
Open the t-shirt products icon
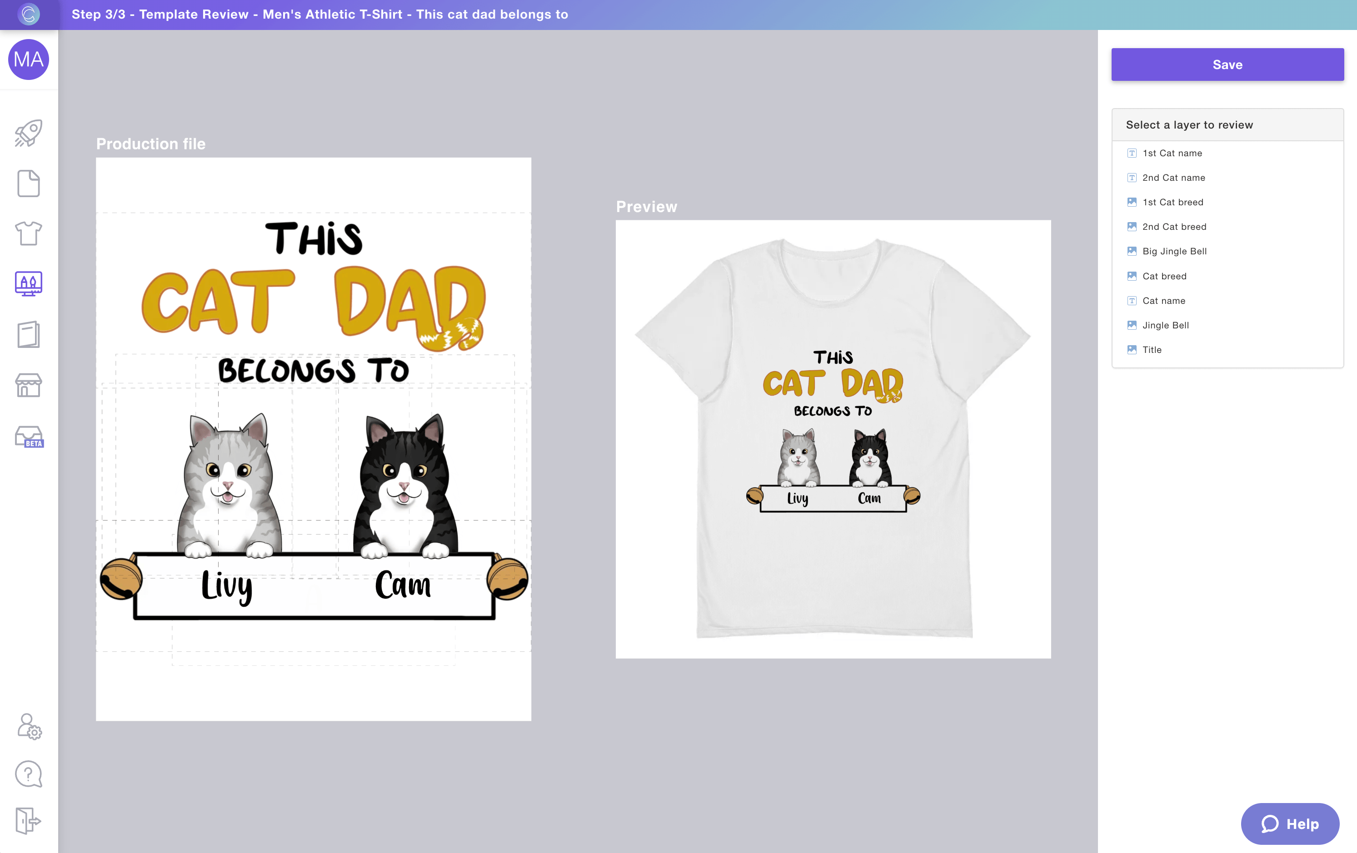coord(28,233)
